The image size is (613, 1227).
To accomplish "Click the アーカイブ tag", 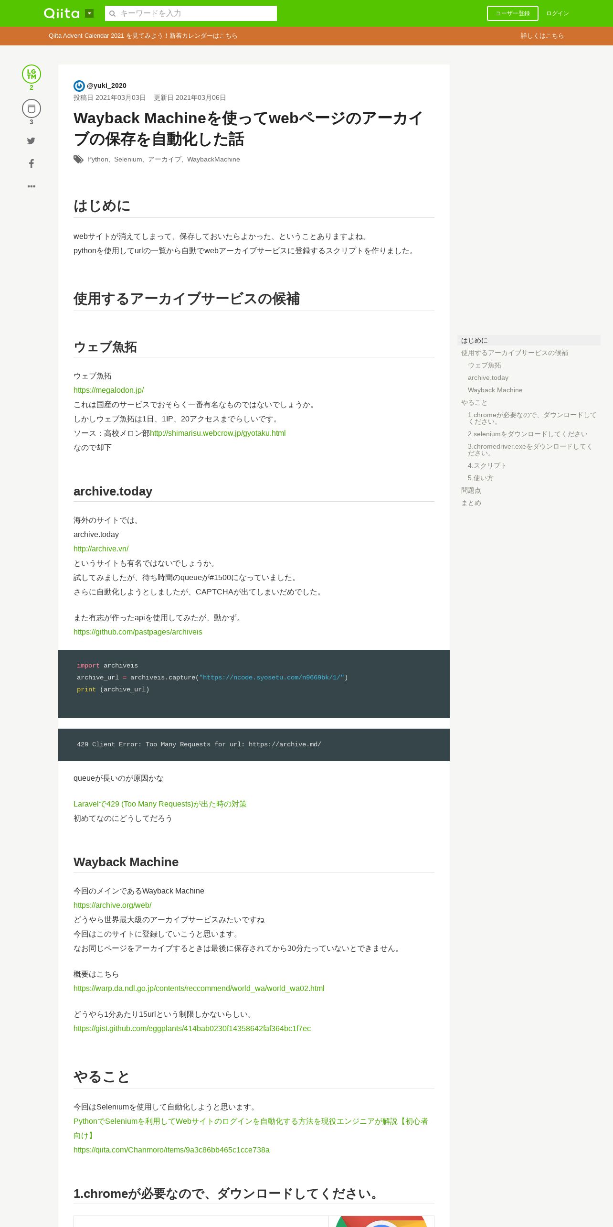I will [164, 159].
